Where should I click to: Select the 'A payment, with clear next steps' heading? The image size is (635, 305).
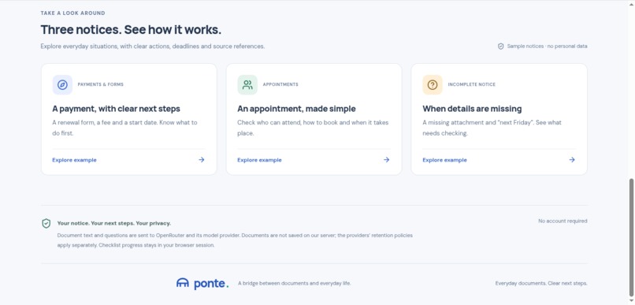click(x=117, y=109)
